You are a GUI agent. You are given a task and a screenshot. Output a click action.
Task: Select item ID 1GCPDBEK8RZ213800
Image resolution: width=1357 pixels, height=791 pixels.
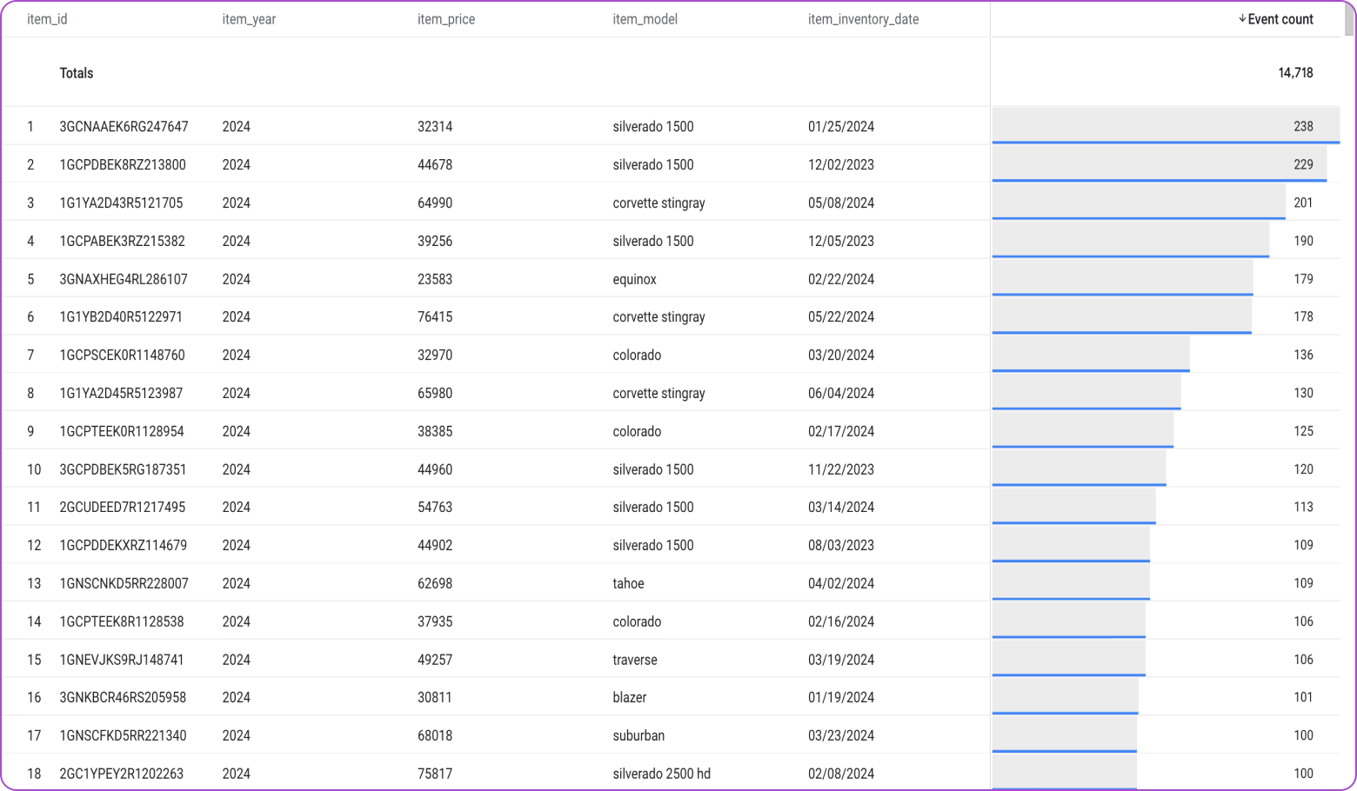[123, 165]
